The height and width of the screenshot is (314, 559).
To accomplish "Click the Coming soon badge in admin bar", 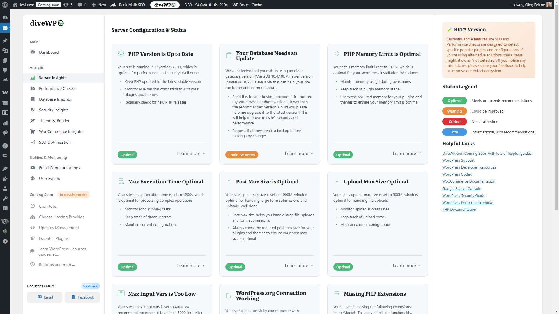I will (48, 5).
